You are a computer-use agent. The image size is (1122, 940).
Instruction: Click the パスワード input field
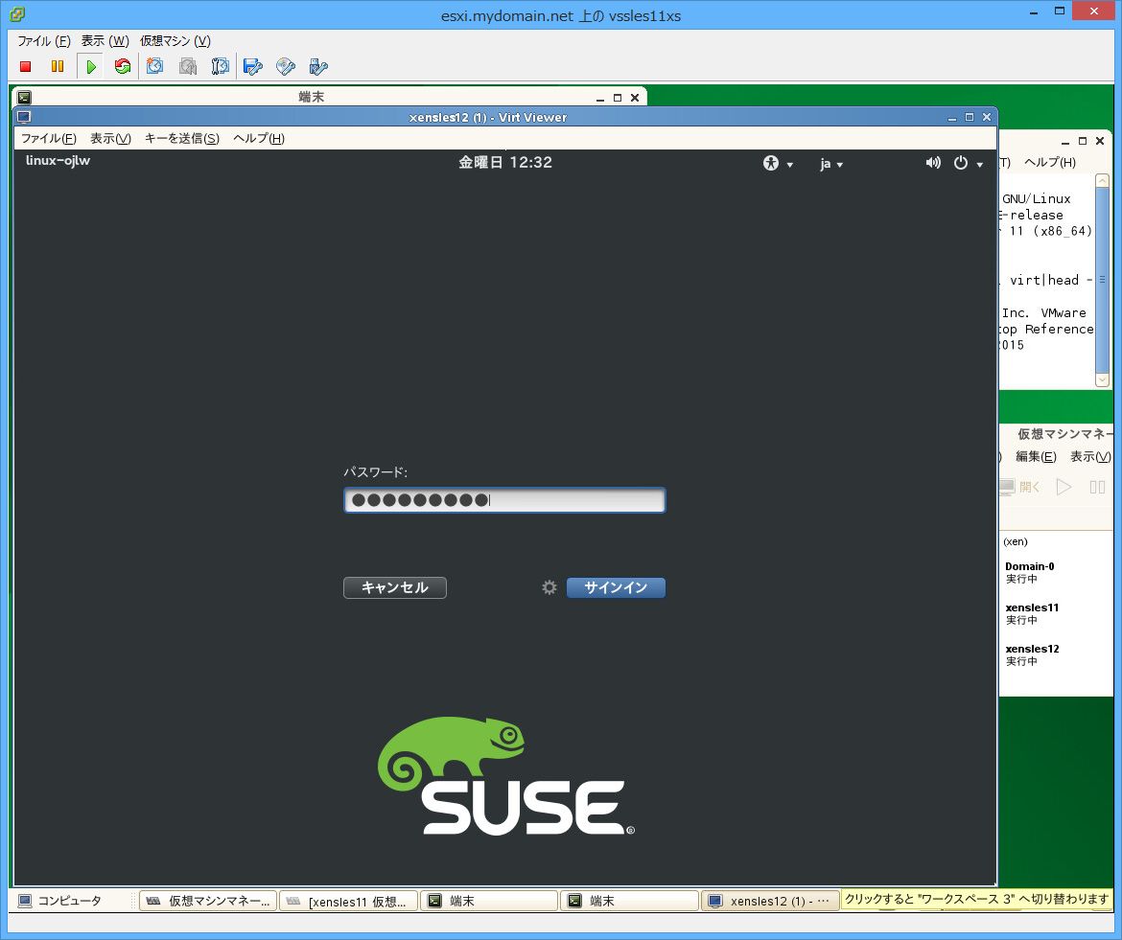tap(504, 500)
